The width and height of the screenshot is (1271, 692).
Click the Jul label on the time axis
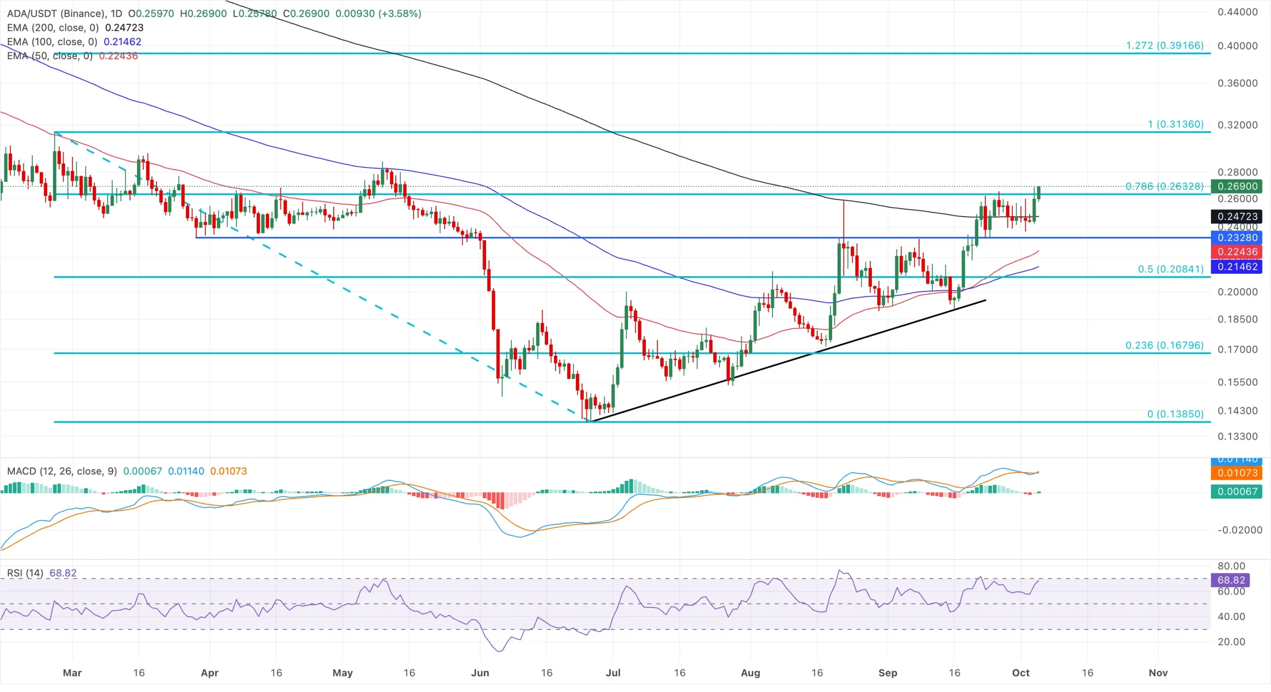tap(613, 673)
